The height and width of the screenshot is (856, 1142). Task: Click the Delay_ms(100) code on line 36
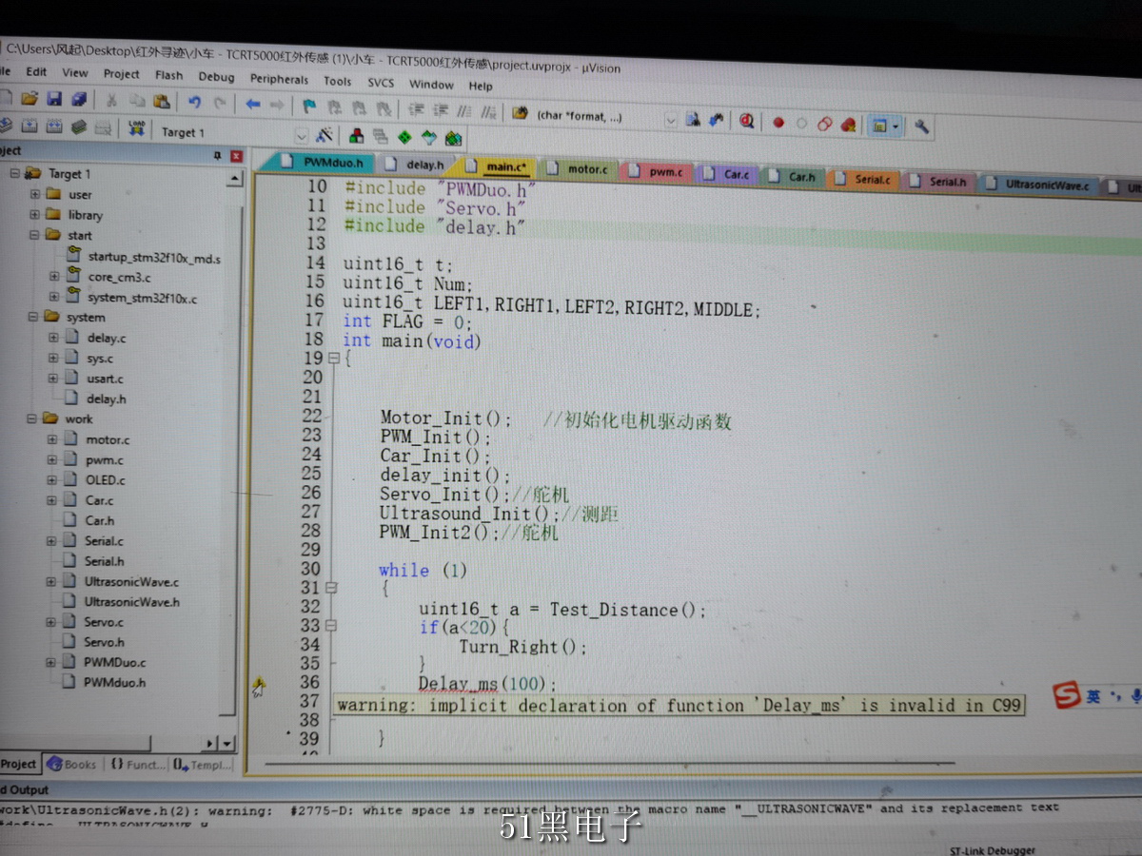click(486, 684)
